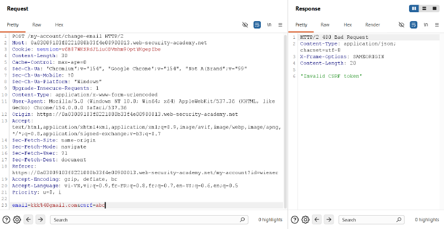
Task: Click the Accept-Language header line
Action: 125,186
